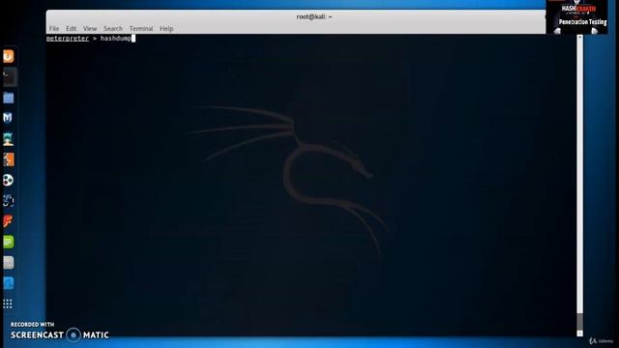The height and width of the screenshot is (348, 619).
Task: Open the grey document icon in dock
Action: 9,262
